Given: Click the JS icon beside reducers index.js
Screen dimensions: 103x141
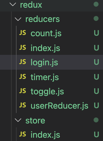Looking at the screenshot, I should (23, 47).
